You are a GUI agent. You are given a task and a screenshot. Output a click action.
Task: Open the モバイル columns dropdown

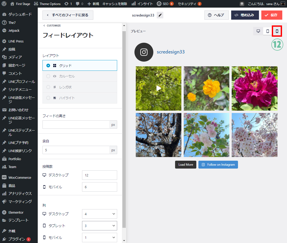pos(99,237)
